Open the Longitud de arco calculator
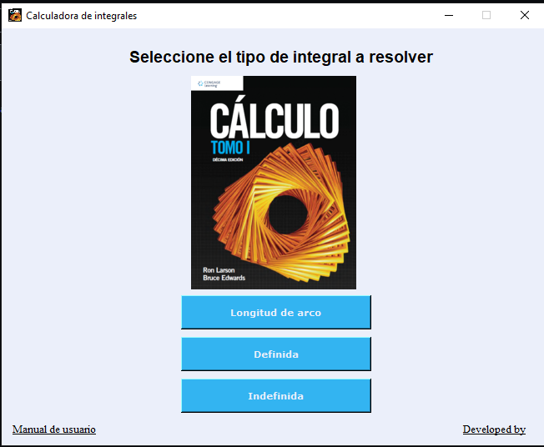544x447 pixels. (276, 313)
